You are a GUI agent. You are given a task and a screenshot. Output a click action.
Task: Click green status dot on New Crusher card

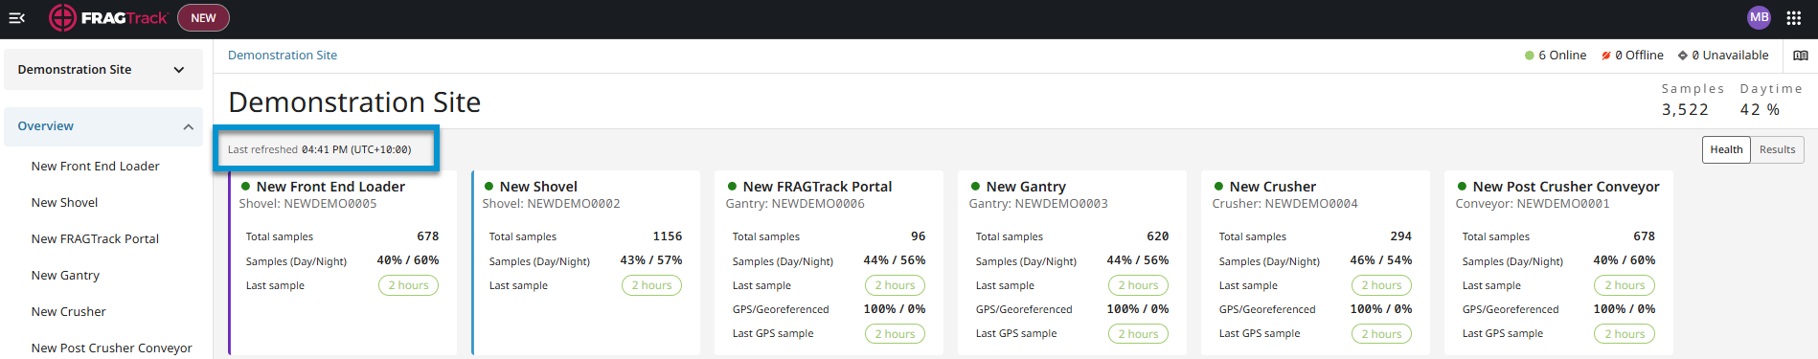click(x=1219, y=187)
